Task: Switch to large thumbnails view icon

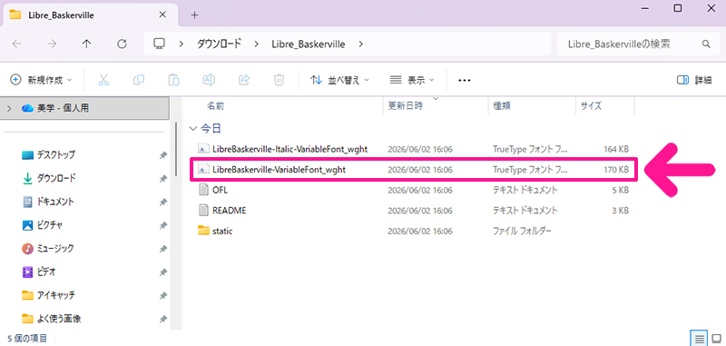Action: 716,338
